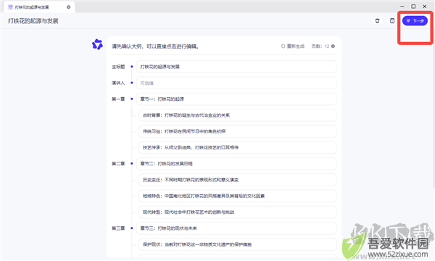Click the 主标题 label
This screenshot has width=435, height=261.
118,67
